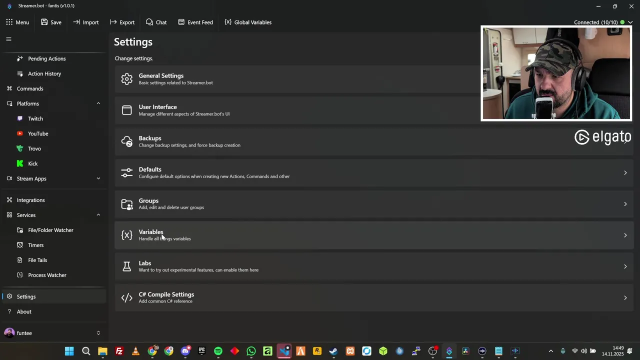The image size is (640, 360).
Task: Expand the Stream Apps section
Action: 98,178
